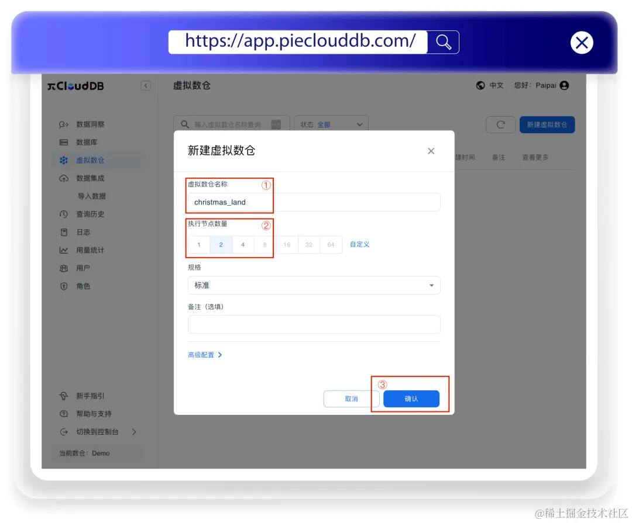This screenshot has width=632, height=523.
Task: Open 数据集成 in the sidebar
Action: click(x=90, y=178)
